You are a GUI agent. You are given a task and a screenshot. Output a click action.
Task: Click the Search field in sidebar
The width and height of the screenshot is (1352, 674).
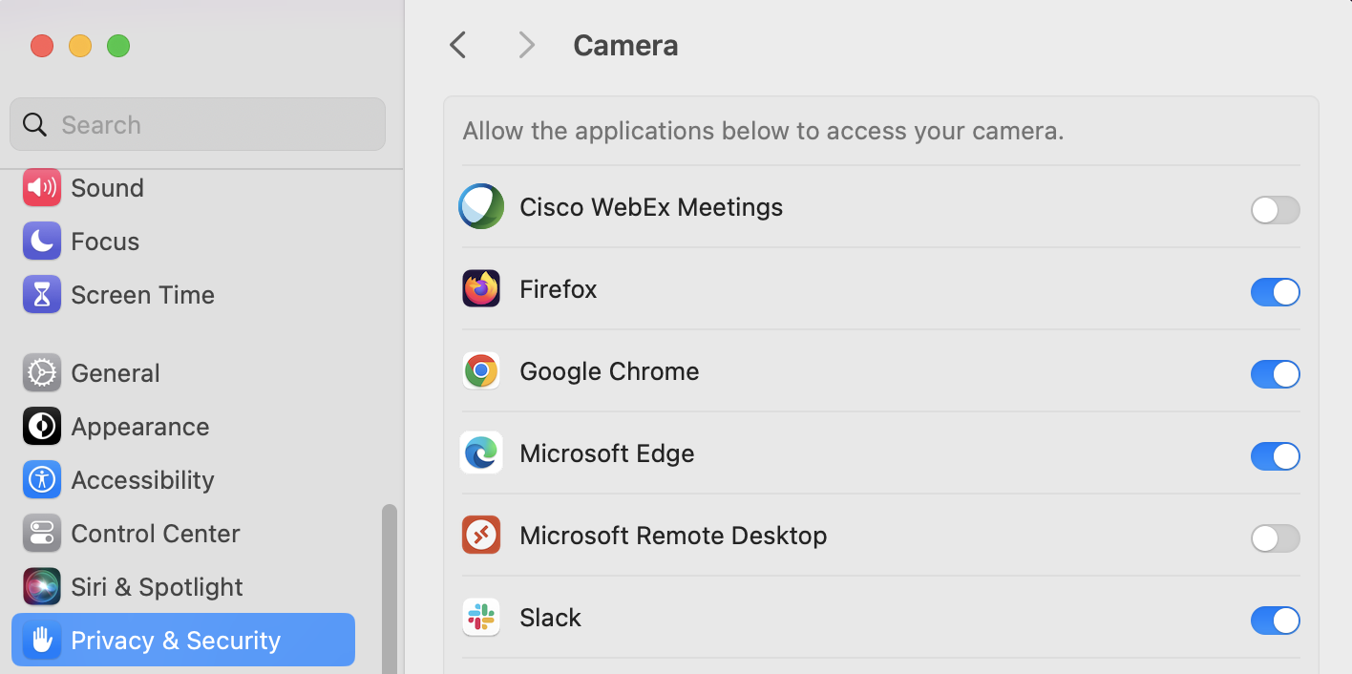click(x=198, y=125)
